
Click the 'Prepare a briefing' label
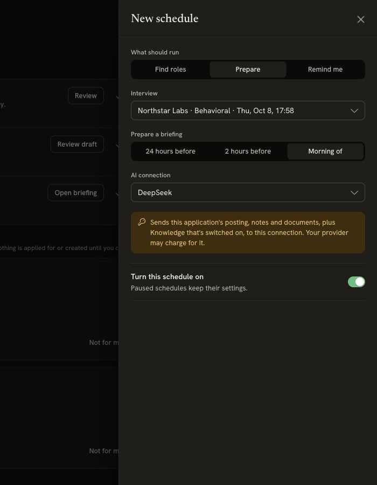tap(156, 134)
